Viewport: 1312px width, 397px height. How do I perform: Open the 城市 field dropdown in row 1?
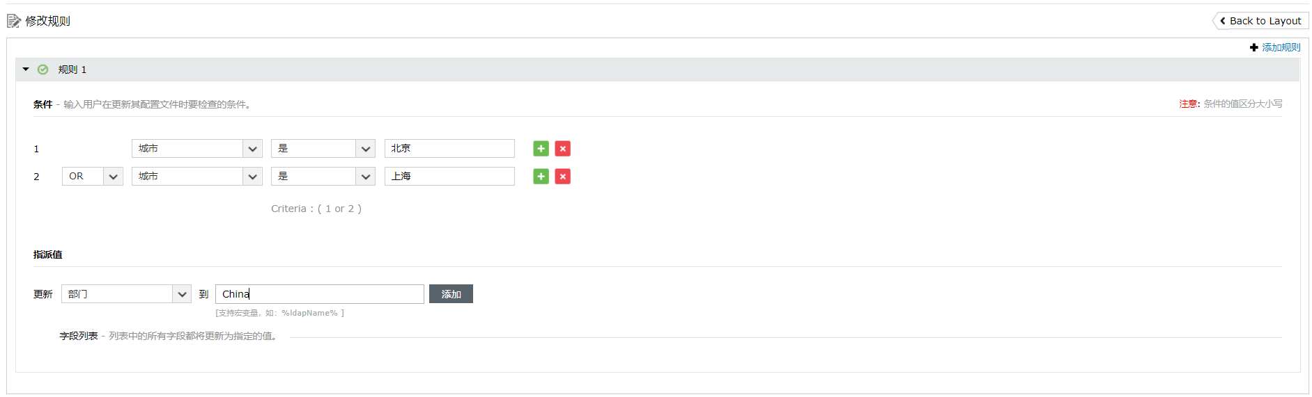(196, 149)
